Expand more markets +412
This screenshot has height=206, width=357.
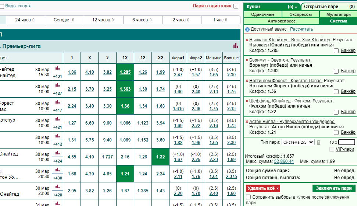tap(58, 144)
